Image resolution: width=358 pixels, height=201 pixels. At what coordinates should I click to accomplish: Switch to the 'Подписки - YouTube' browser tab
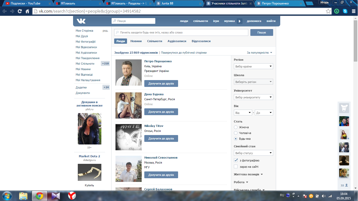[29, 3]
